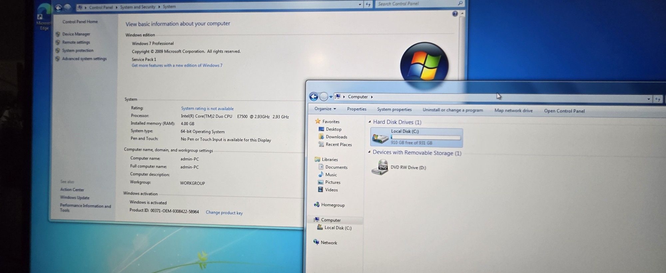666x273 pixels.
Task: Click Properties in Explorer toolbar
Action: pyautogui.click(x=357, y=109)
